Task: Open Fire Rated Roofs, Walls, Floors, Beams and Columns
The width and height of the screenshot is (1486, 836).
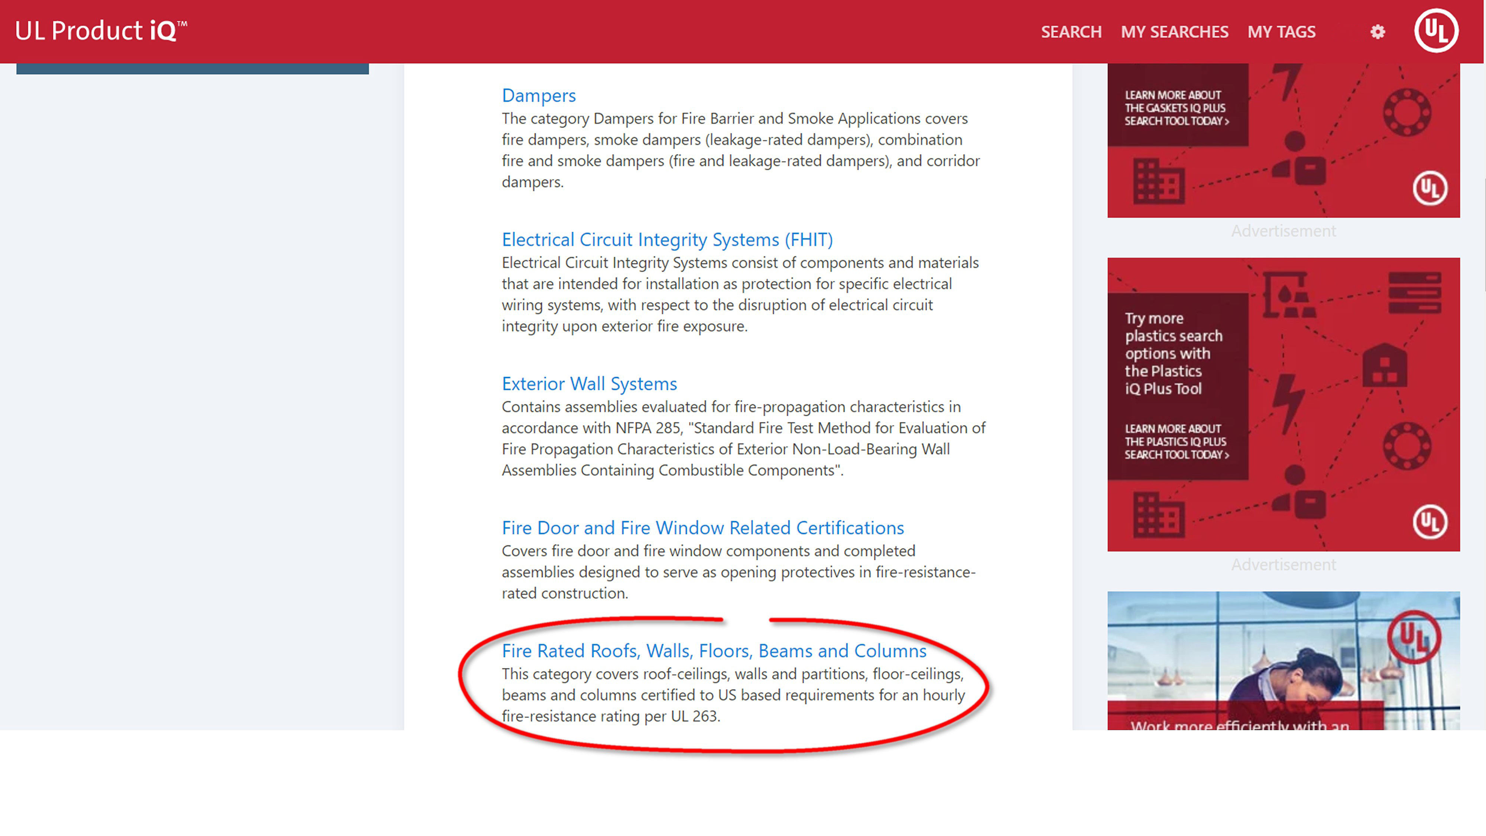Action: click(x=714, y=651)
